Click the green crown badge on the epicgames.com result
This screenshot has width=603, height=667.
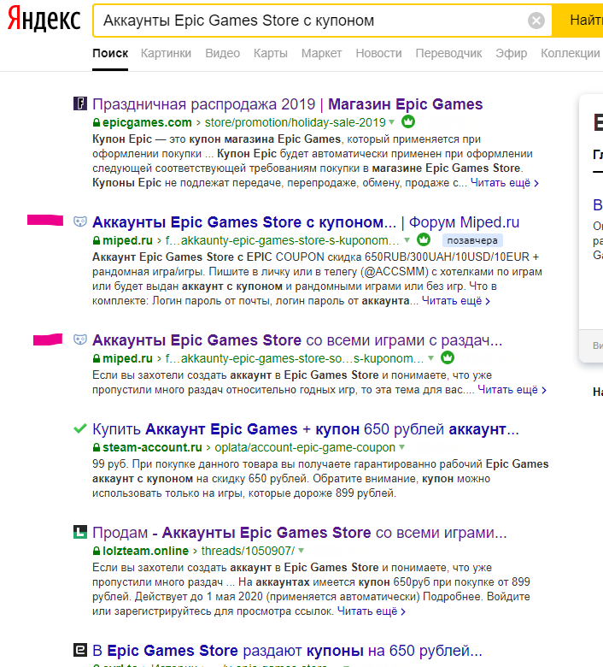click(x=408, y=121)
